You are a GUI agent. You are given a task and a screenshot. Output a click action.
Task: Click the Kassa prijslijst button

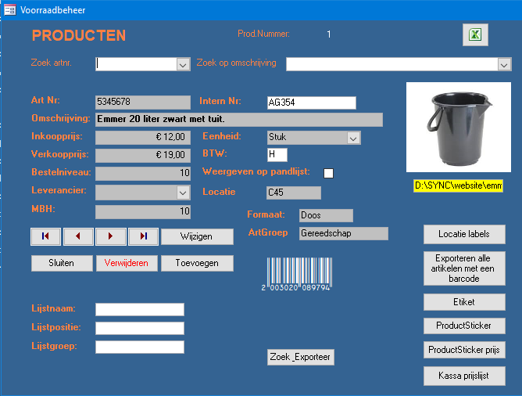[464, 376]
